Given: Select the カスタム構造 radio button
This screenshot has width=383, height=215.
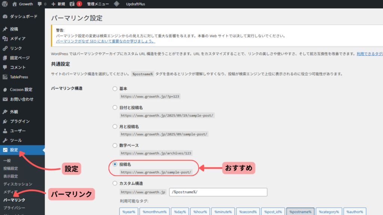Looking at the screenshot, I should (x=115, y=183).
